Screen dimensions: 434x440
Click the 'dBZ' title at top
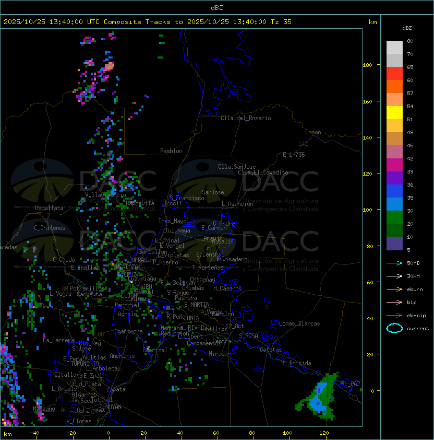coord(217,7)
